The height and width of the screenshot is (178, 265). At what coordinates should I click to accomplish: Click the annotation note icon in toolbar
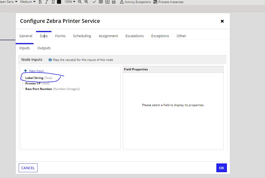coord(101,2)
